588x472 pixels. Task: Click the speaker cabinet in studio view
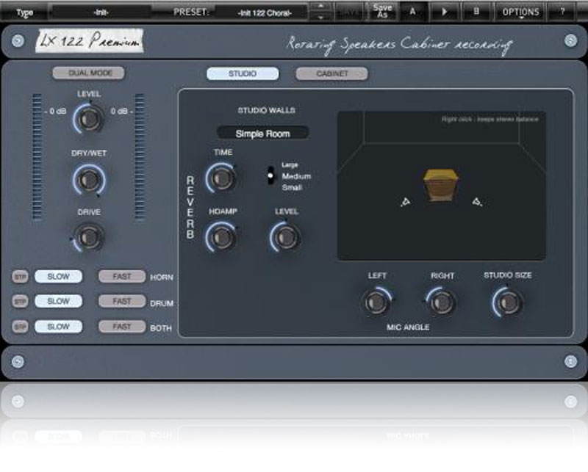point(441,184)
